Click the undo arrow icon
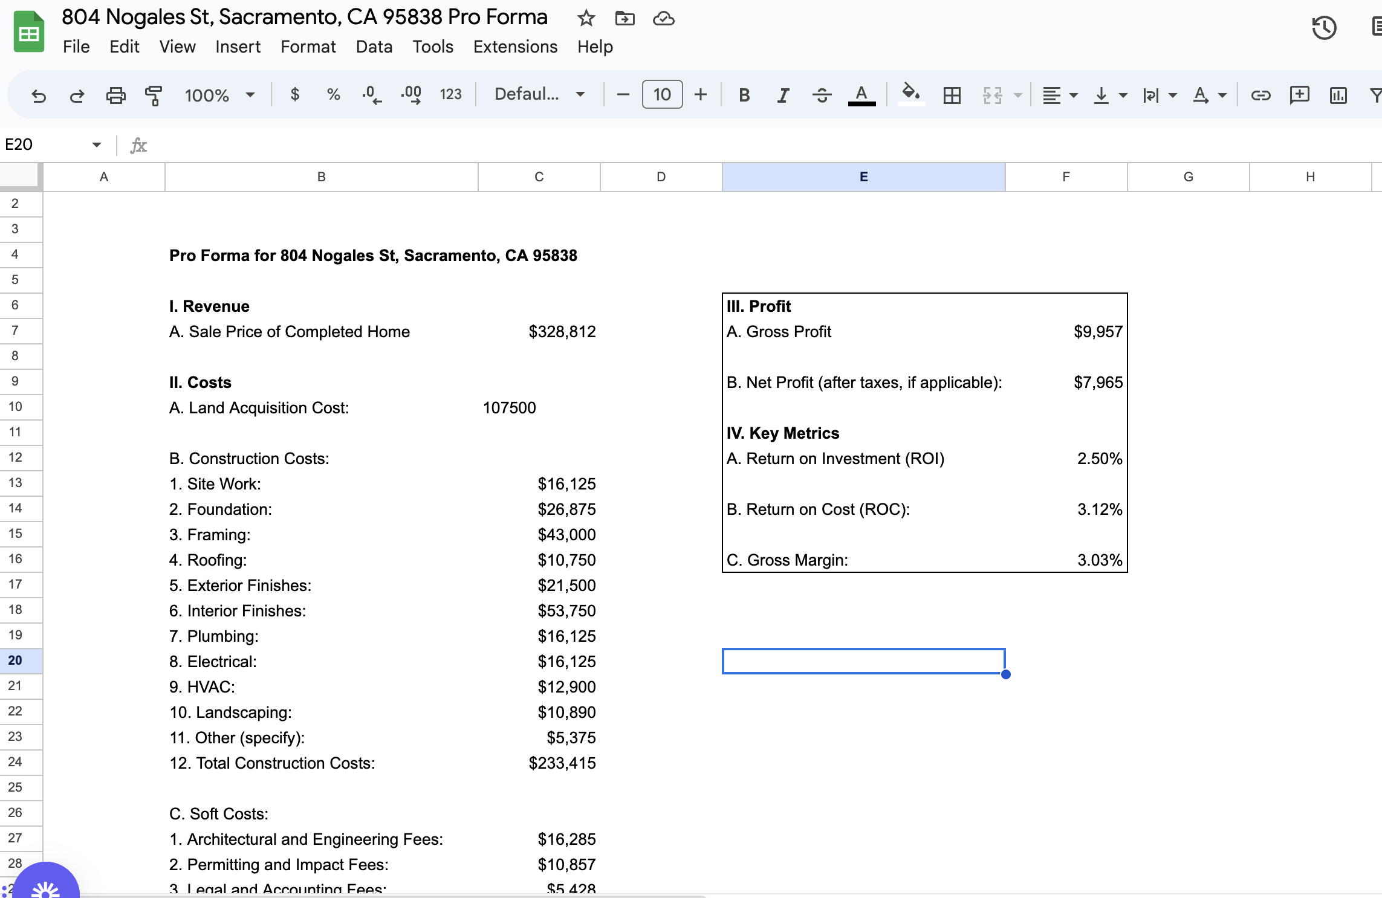 click(x=39, y=95)
